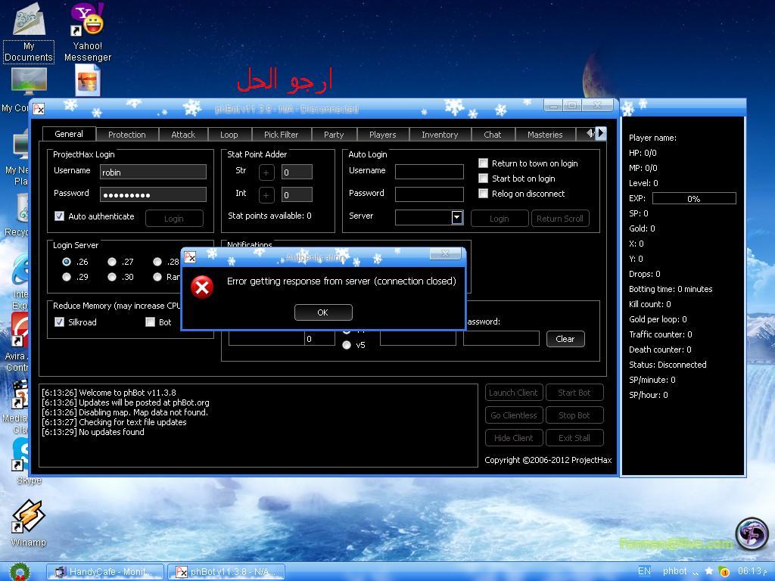Click the ProjectHax Username field
Image resolution: width=775 pixels, height=581 pixels.
(153, 172)
